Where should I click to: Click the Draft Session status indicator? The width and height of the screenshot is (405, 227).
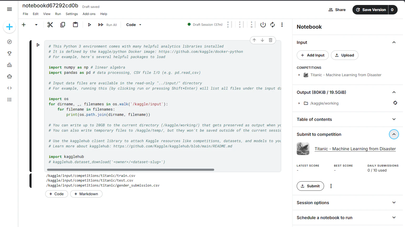point(205,25)
